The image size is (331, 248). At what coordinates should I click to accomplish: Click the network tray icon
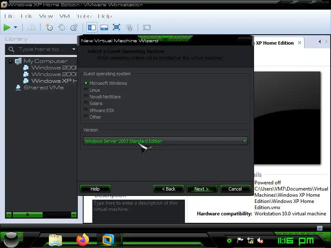pos(250,241)
